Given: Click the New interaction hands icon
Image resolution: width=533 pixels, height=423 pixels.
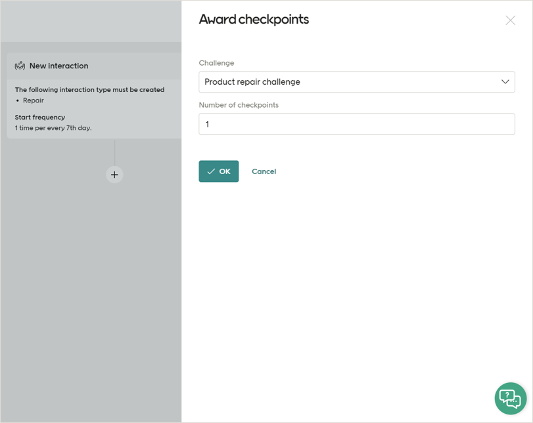Looking at the screenshot, I should click(x=20, y=66).
